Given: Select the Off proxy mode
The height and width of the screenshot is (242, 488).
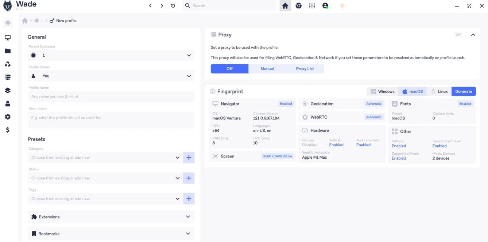Looking at the screenshot, I should tap(229, 69).
